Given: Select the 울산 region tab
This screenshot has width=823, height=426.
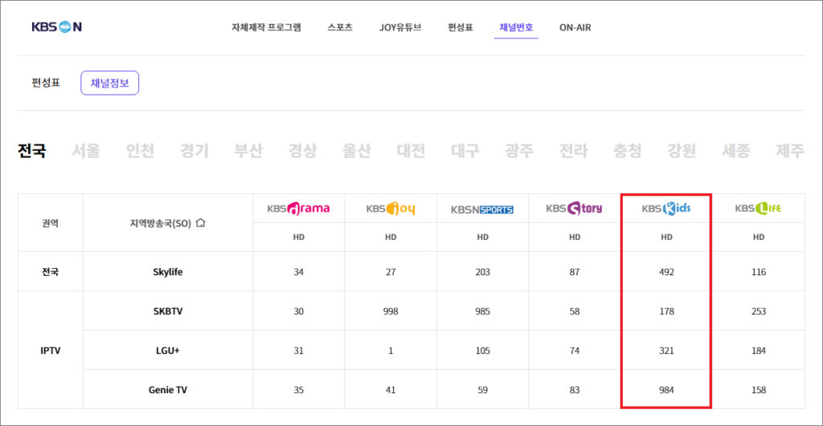Looking at the screenshot, I should click(x=357, y=151).
